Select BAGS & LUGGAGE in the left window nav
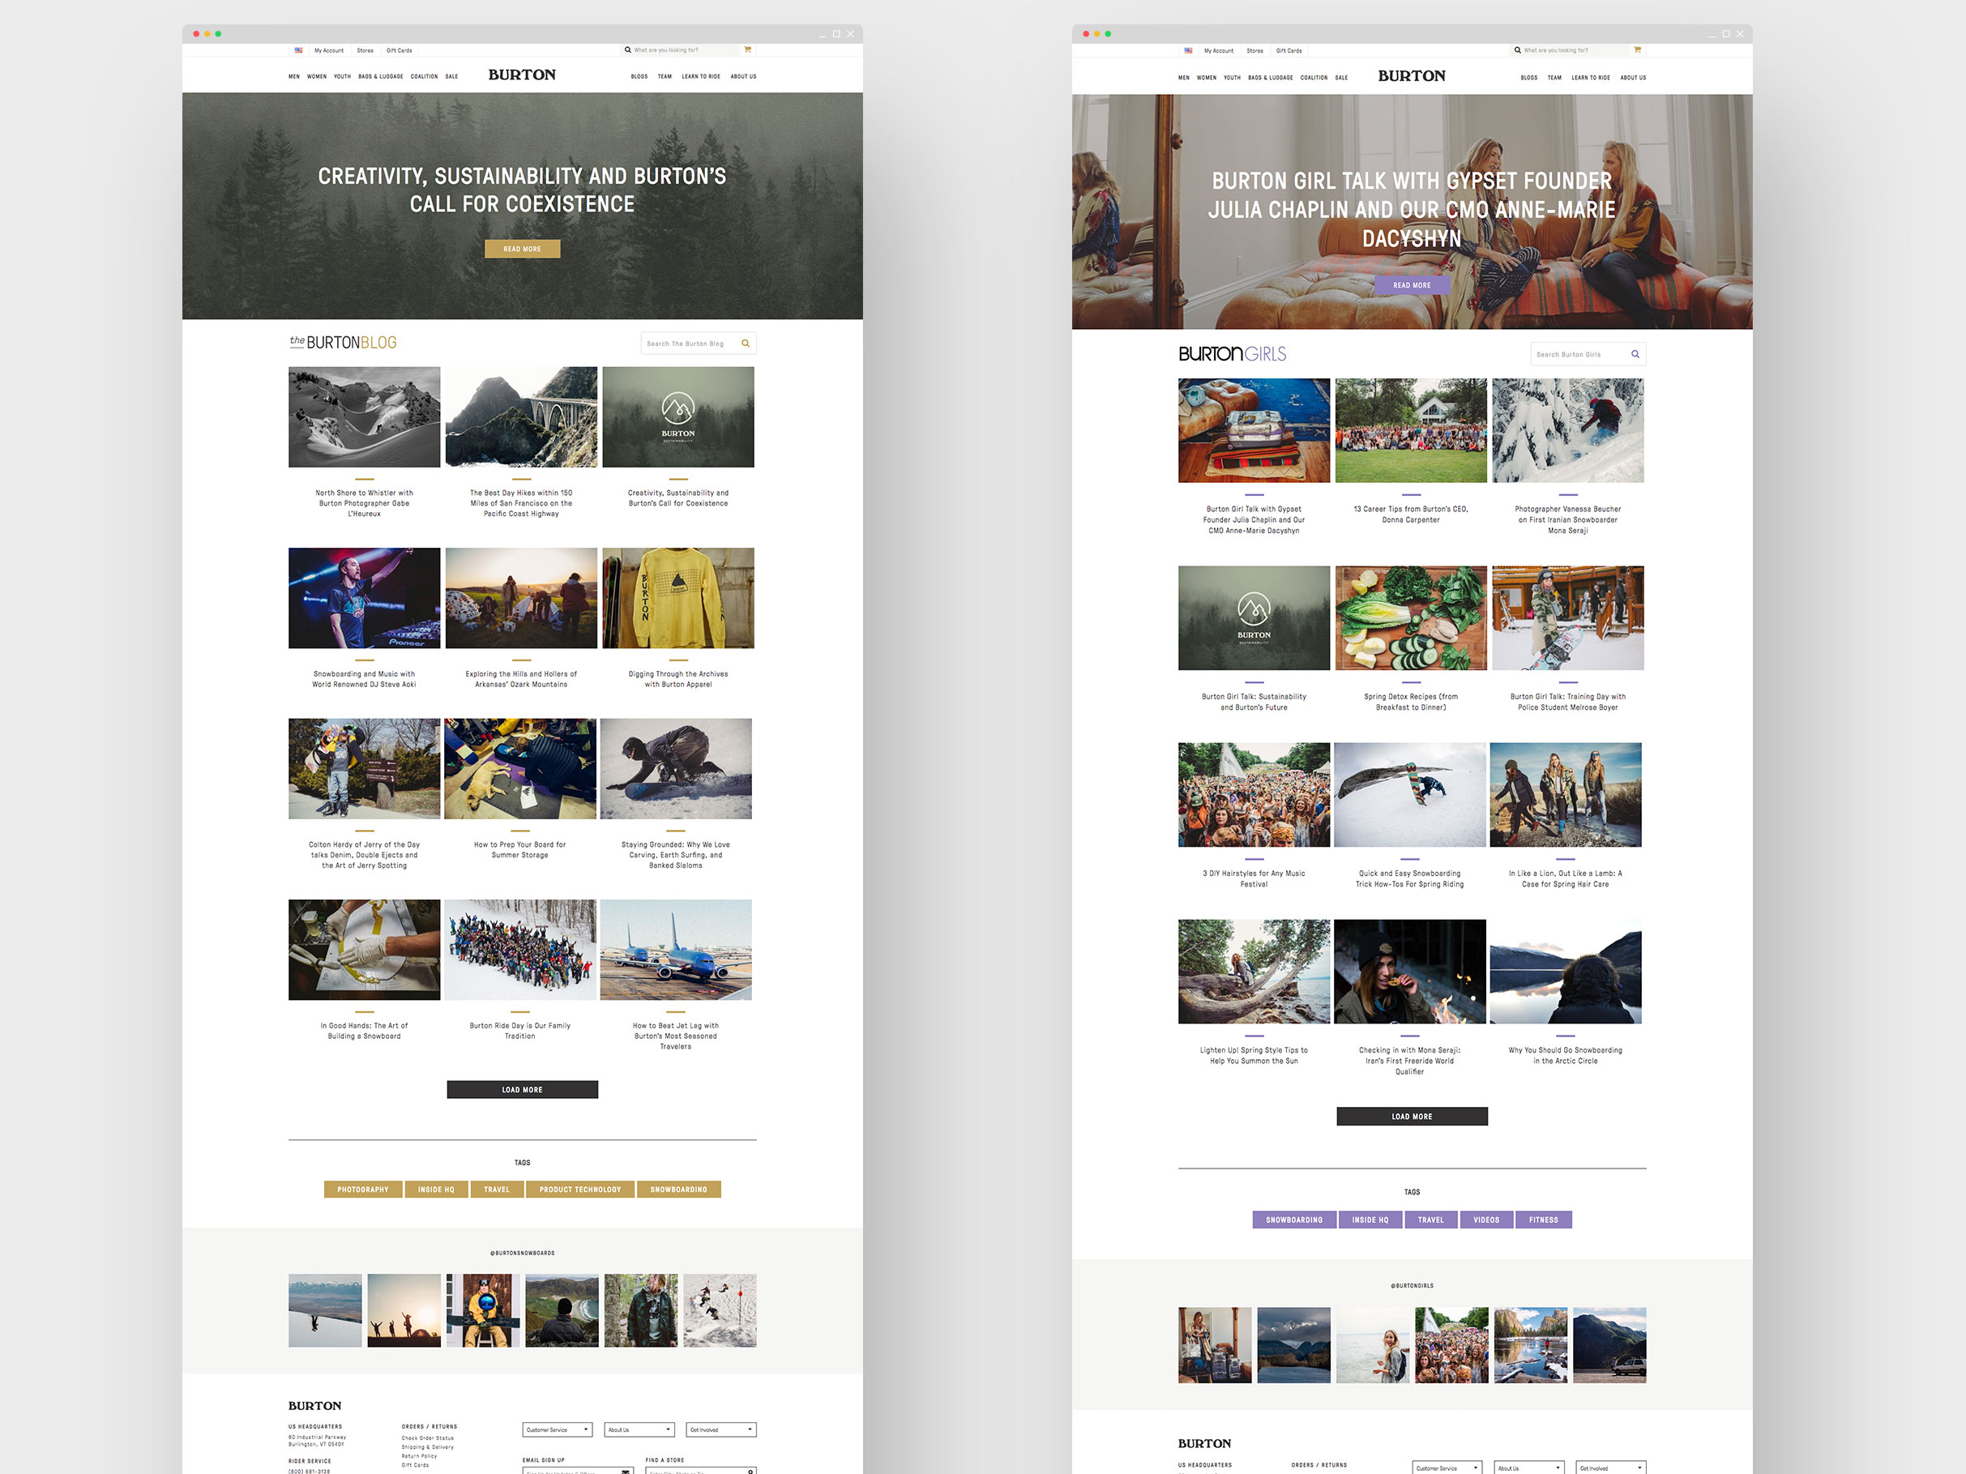Viewport: 1966px width, 1474px height. click(x=380, y=76)
